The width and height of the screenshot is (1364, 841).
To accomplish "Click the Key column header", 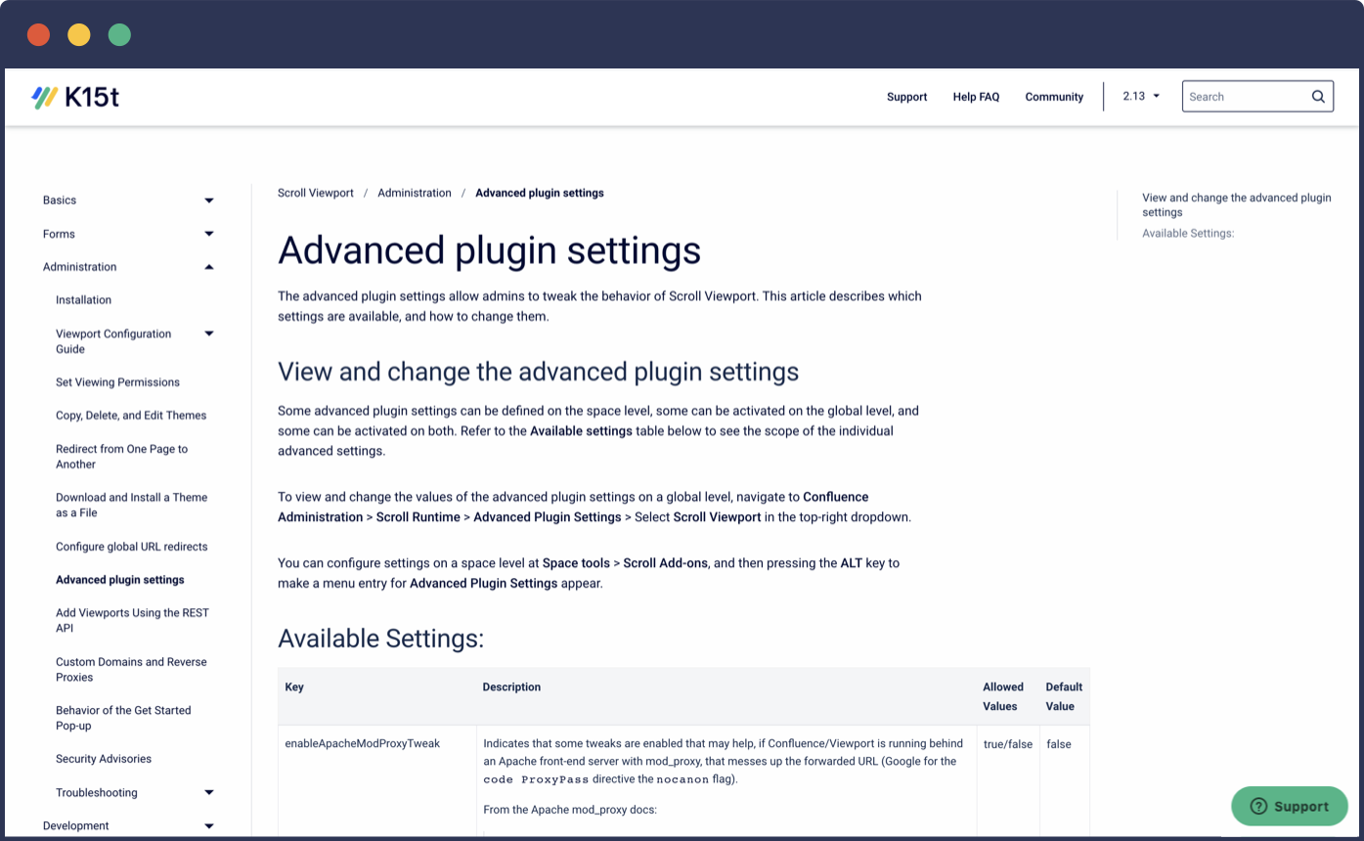I will click(x=294, y=687).
